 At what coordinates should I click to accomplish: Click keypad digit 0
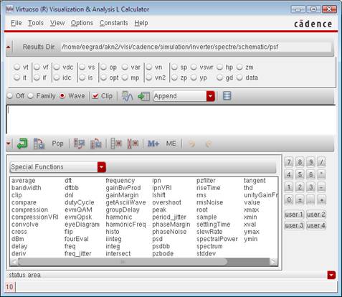[x=289, y=199]
